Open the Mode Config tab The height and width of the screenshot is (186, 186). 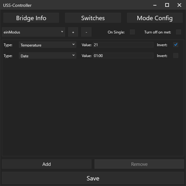tap(155, 18)
